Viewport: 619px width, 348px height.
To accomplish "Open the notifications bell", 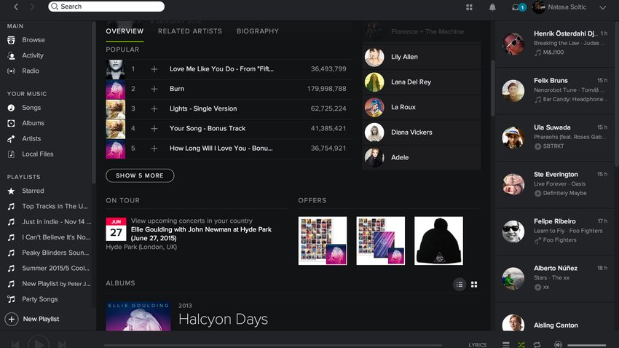I will tap(492, 7).
